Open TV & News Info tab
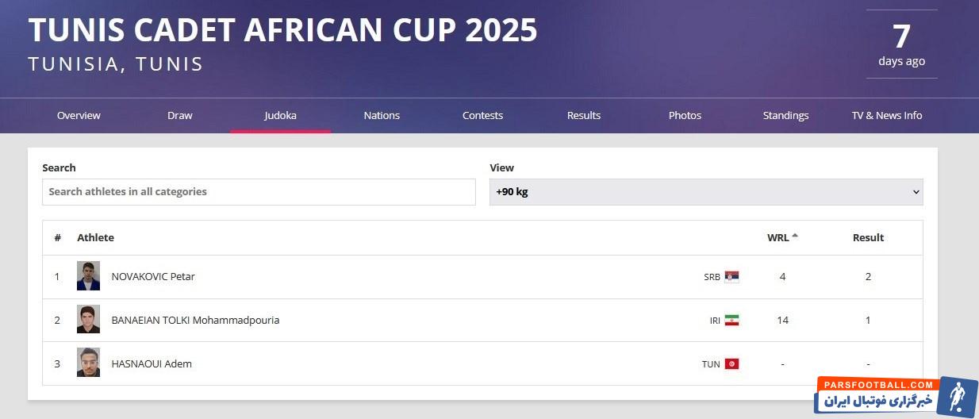This screenshot has width=979, height=419. click(887, 116)
